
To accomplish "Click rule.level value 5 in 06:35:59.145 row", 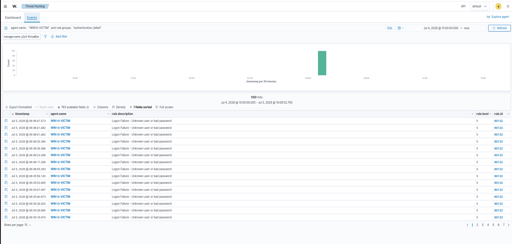I will click(x=477, y=176).
